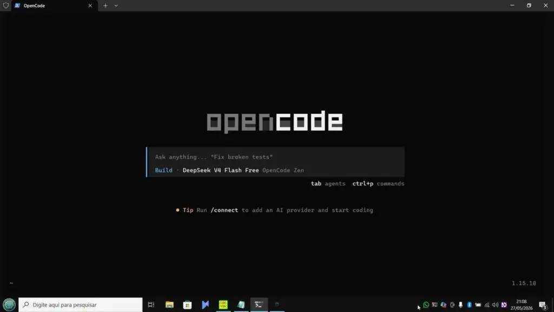Open Task View in the taskbar
This screenshot has width=554, height=312.
click(x=151, y=304)
